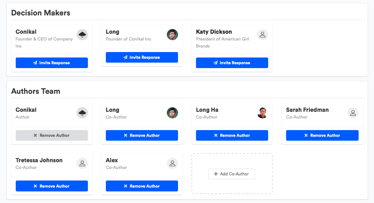Viewport: 374px width, 203px height.
Task: Click "Founder of Conikal Inc" text
Action: 129,39
